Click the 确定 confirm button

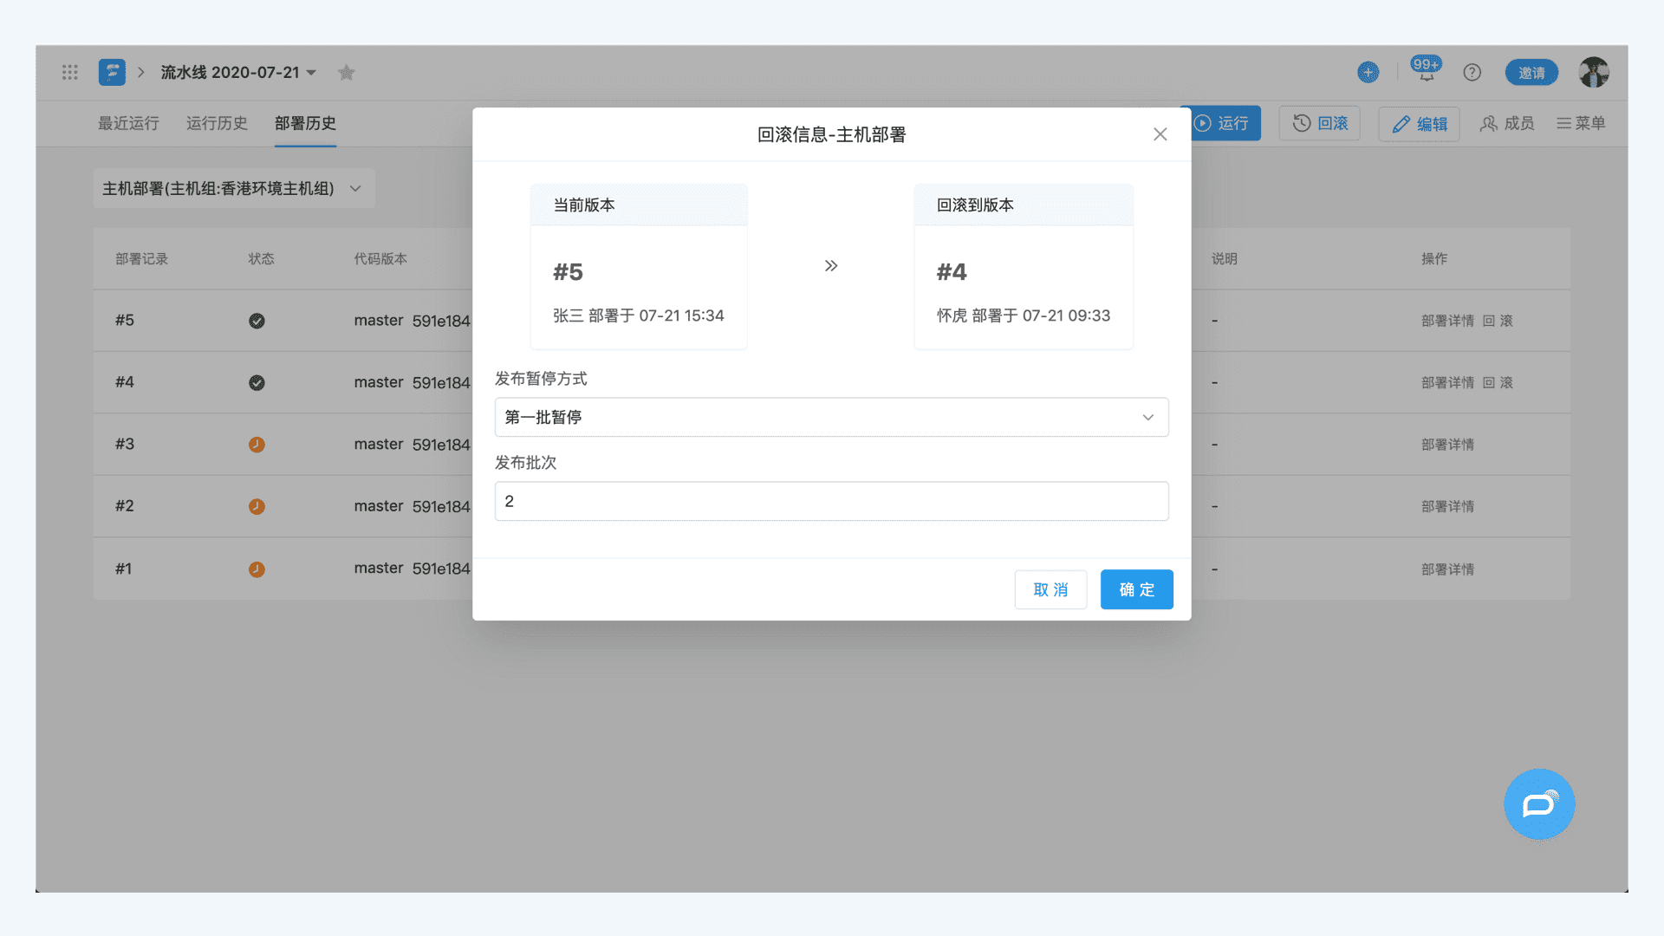coord(1136,589)
